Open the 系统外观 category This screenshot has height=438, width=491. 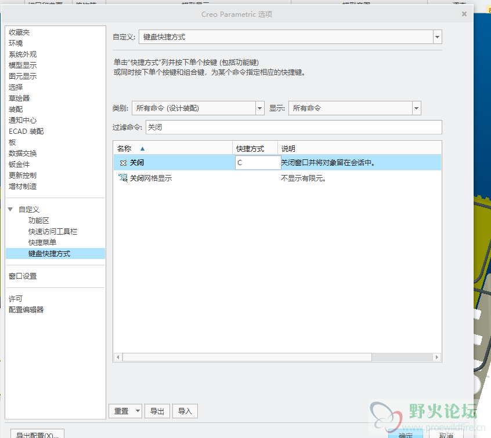[23, 54]
